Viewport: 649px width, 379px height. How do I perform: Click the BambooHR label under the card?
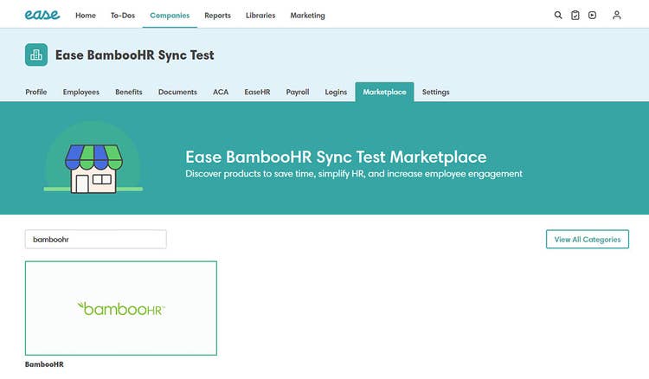pos(44,364)
